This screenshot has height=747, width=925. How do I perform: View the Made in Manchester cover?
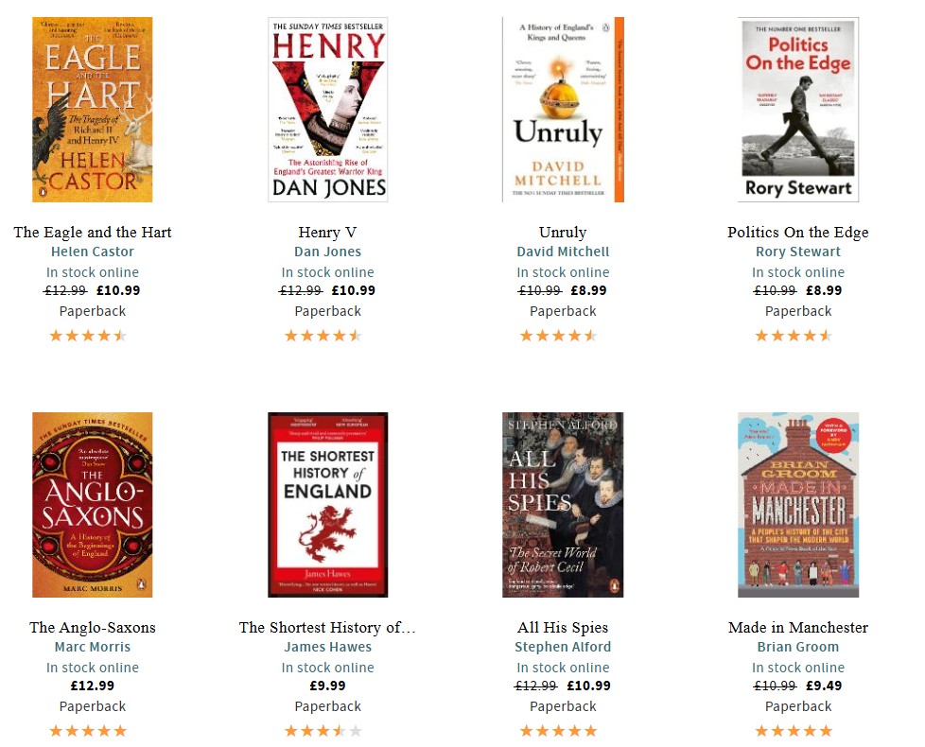point(798,505)
